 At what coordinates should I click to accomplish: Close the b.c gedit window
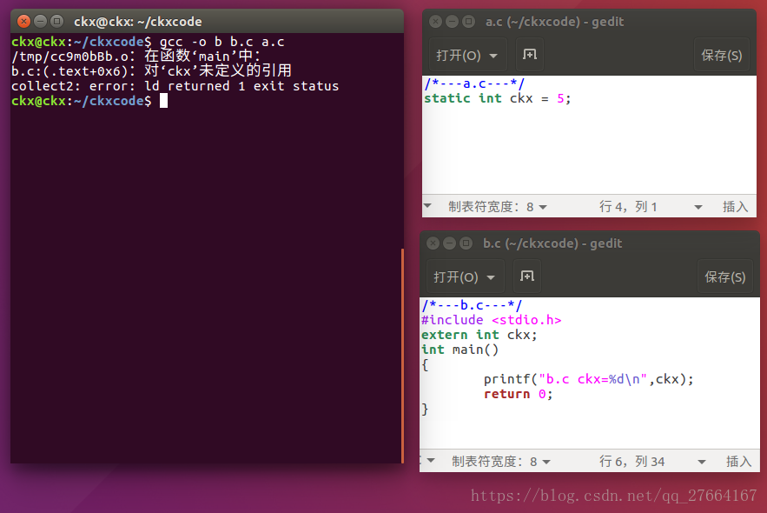point(433,243)
